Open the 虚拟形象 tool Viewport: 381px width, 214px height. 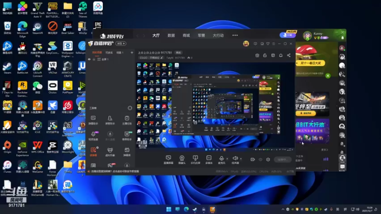pyautogui.click(x=110, y=152)
